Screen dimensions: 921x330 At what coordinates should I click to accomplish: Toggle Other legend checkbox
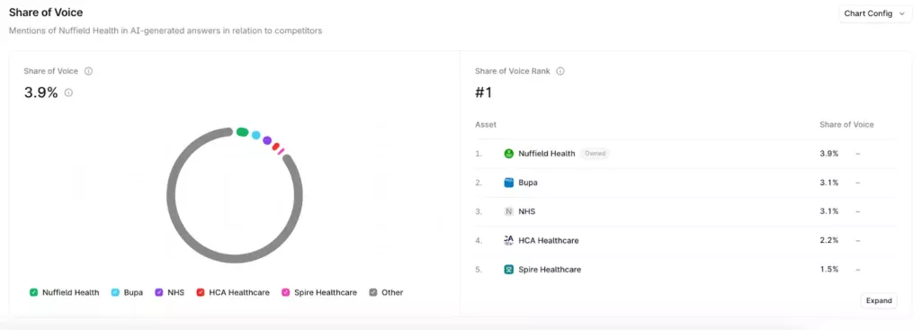373,292
